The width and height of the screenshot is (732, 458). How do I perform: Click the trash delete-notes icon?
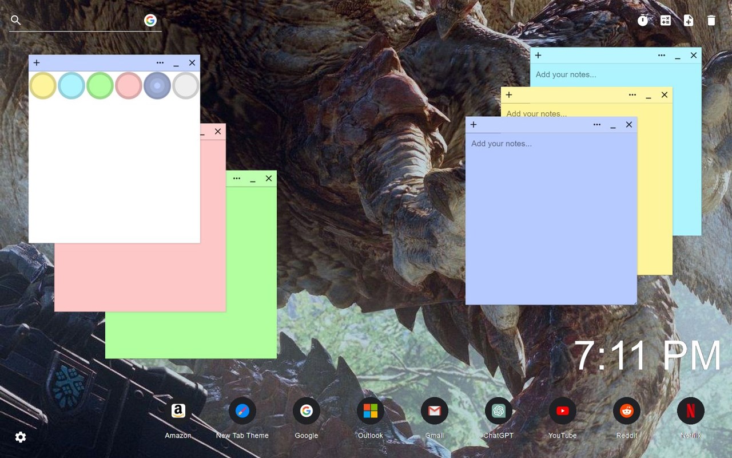point(711,21)
